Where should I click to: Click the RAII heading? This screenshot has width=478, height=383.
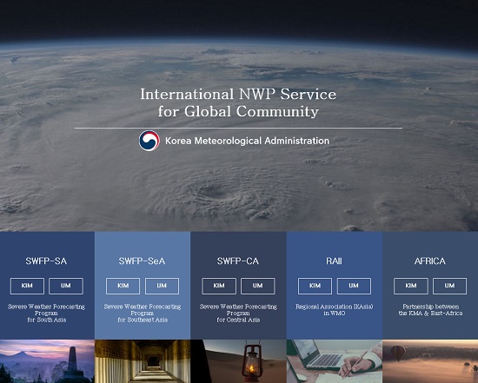click(x=334, y=261)
